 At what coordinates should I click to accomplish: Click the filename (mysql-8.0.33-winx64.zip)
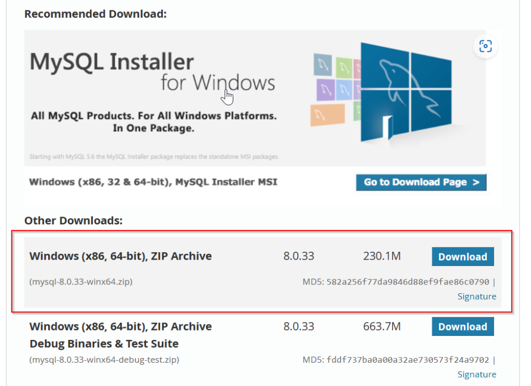click(81, 282)
